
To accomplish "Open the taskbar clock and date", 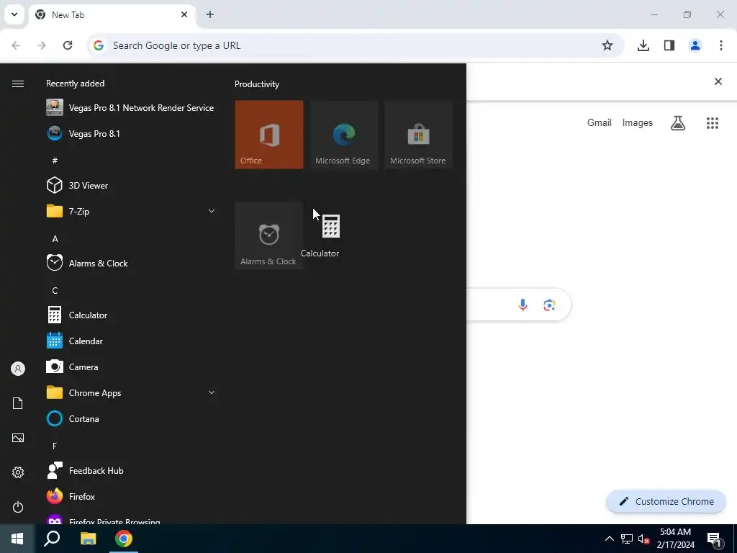I will (675, 539).
